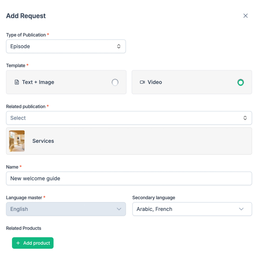The width and height of the screenshot is (257, 257).
Task: Click the Services publication thumbnail image
Action: tap(17, 141)
